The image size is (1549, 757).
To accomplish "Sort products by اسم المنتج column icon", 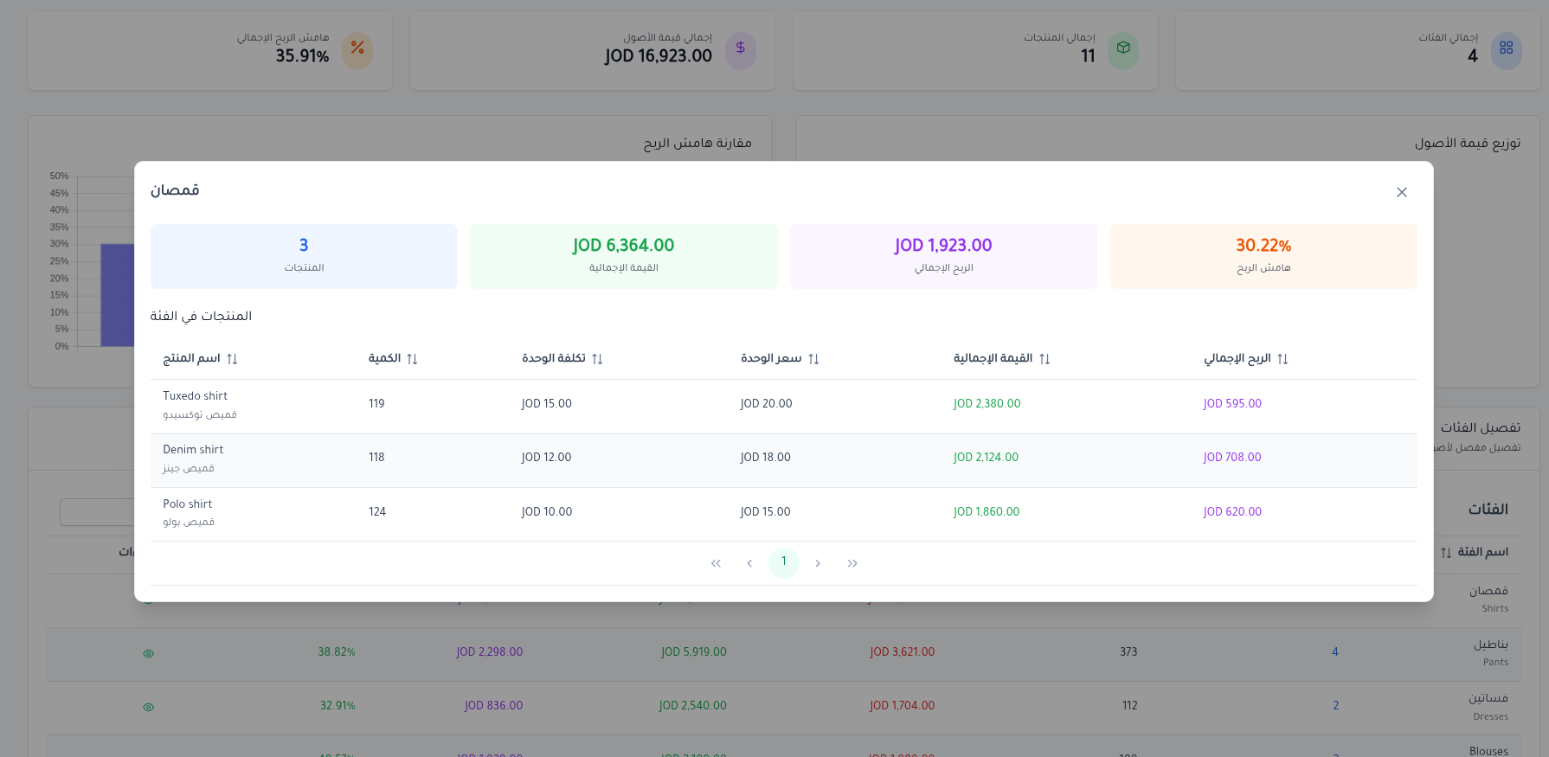I will coord(232,359).
